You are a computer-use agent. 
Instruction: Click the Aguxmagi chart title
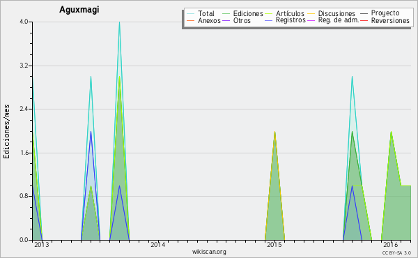[79, 10]
